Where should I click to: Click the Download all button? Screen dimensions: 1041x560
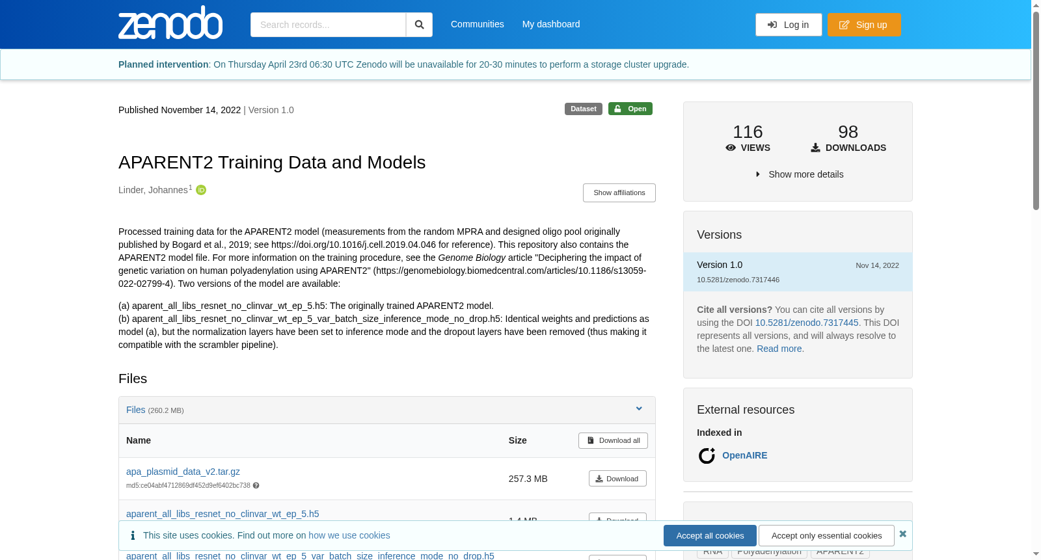pyautogui.click(x=613, y=440)
